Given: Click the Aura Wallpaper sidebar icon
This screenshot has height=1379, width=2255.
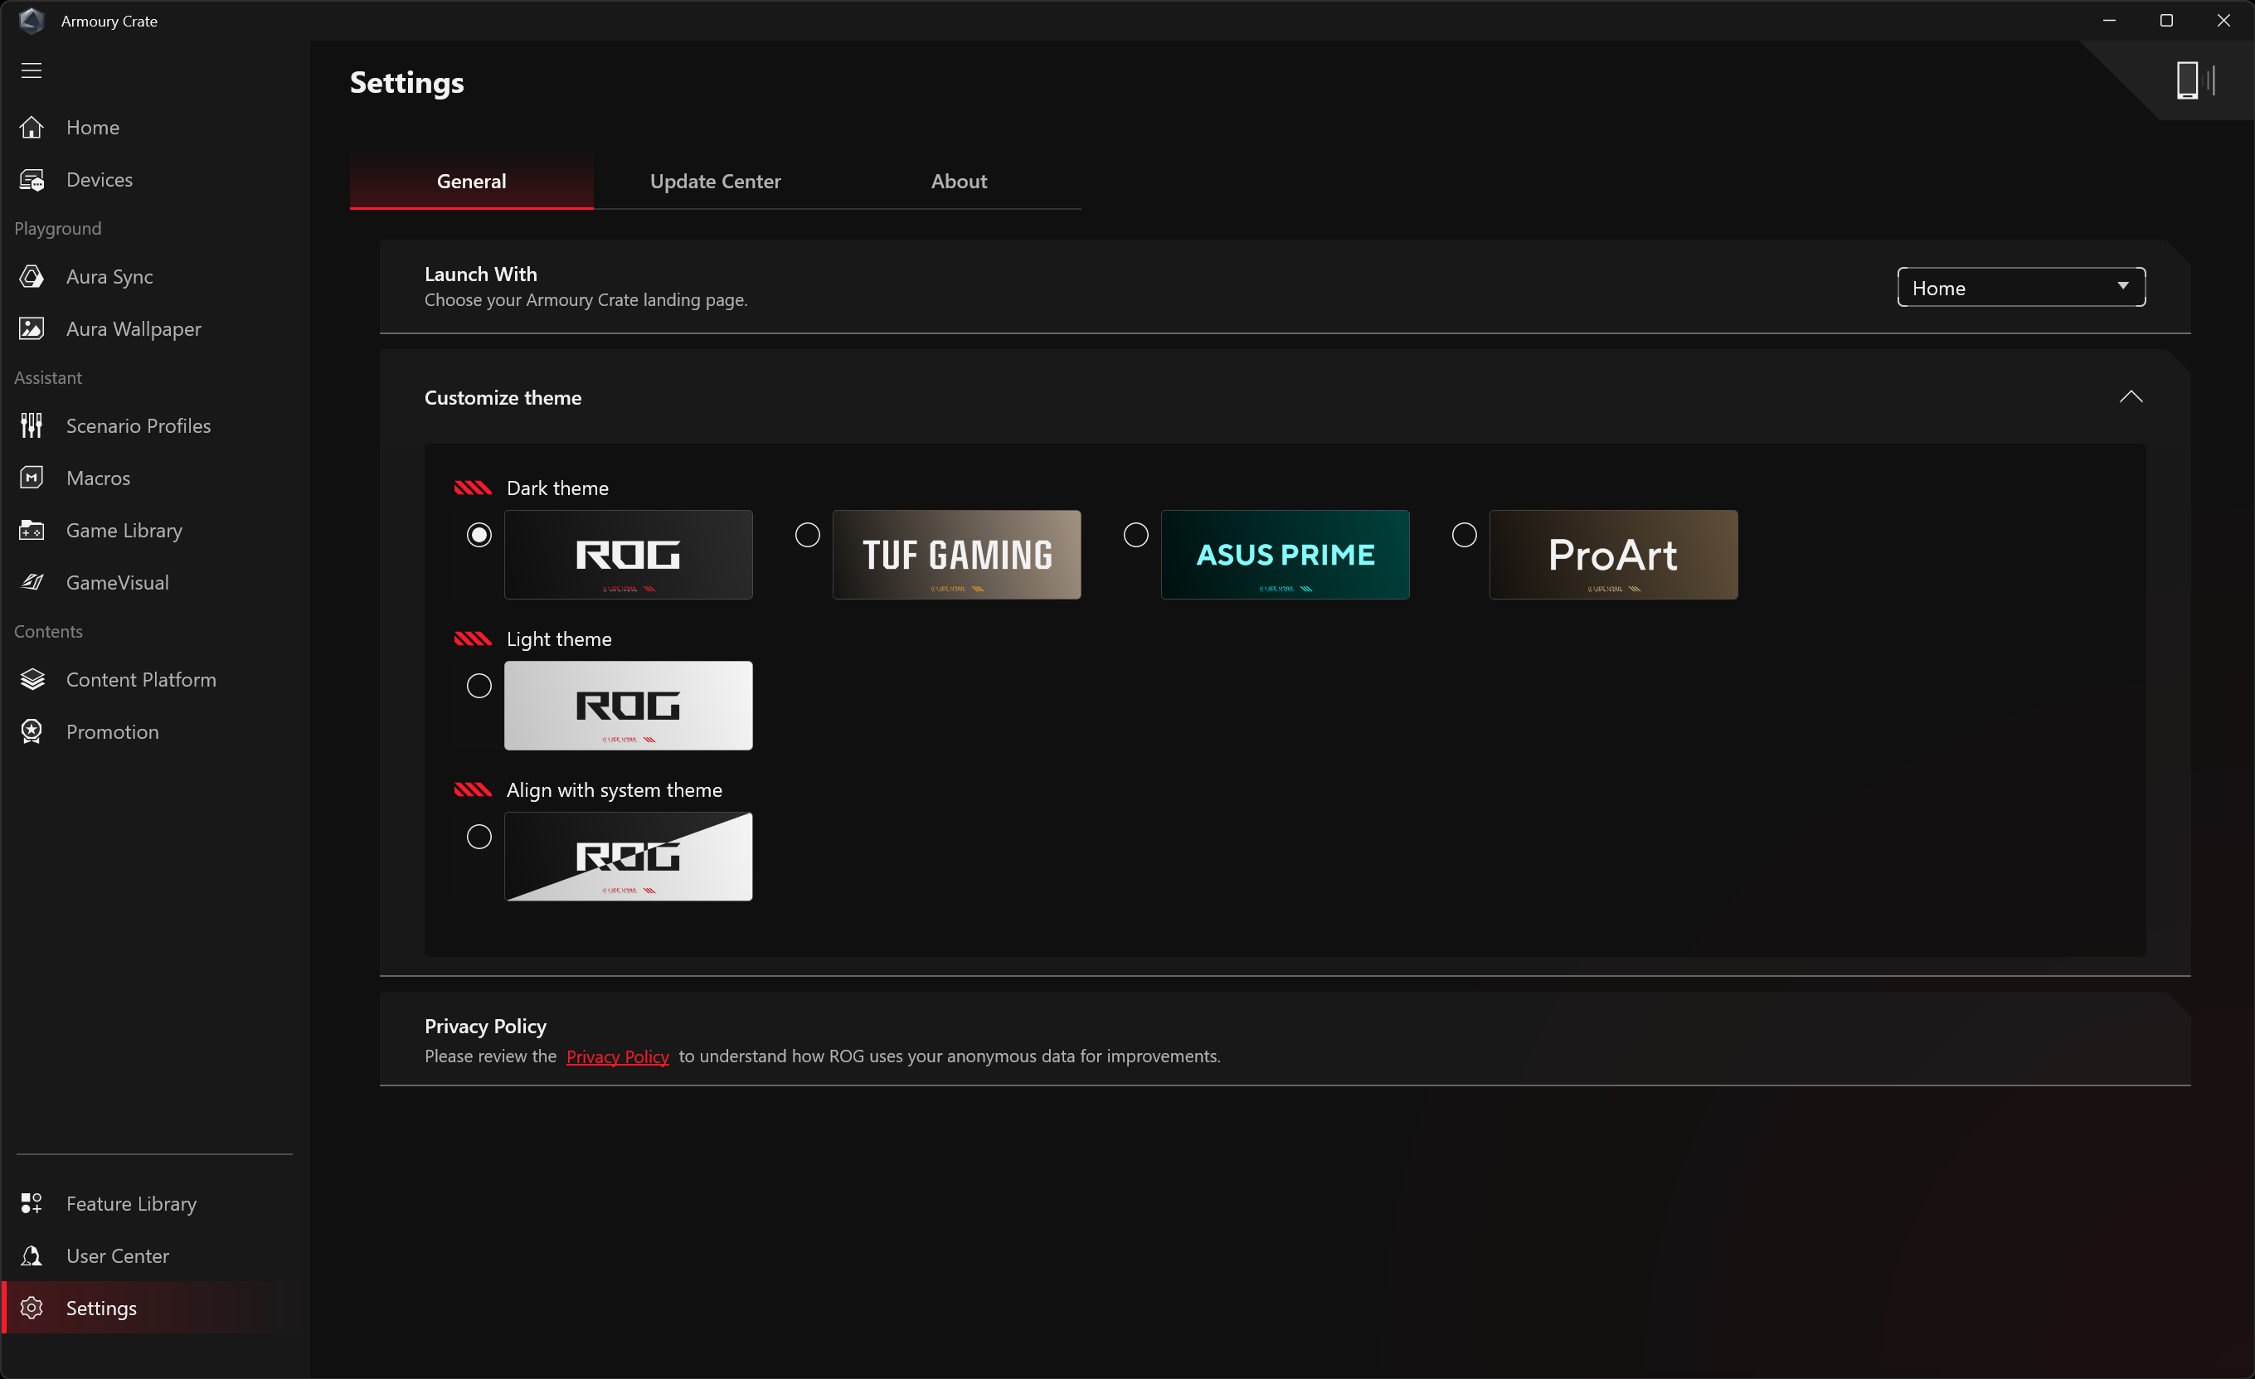Looking at the screenshot, I should pos(32,328).
